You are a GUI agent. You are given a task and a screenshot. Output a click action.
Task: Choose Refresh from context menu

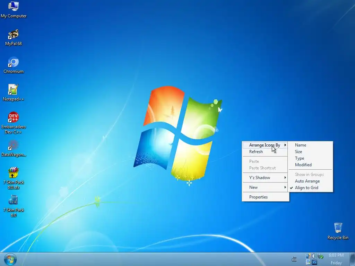(x=265, y=152)
